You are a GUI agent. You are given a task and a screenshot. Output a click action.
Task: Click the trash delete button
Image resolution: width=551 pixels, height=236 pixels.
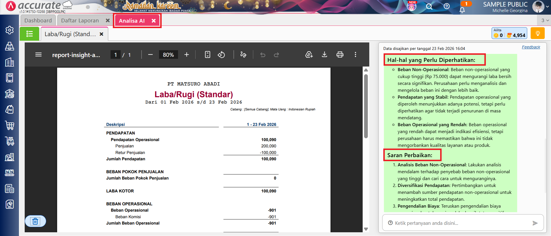coord(35,221)
